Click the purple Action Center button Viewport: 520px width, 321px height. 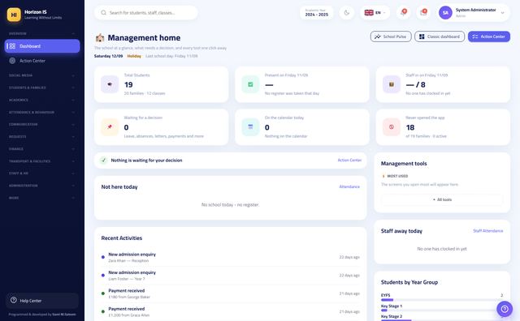489,36
